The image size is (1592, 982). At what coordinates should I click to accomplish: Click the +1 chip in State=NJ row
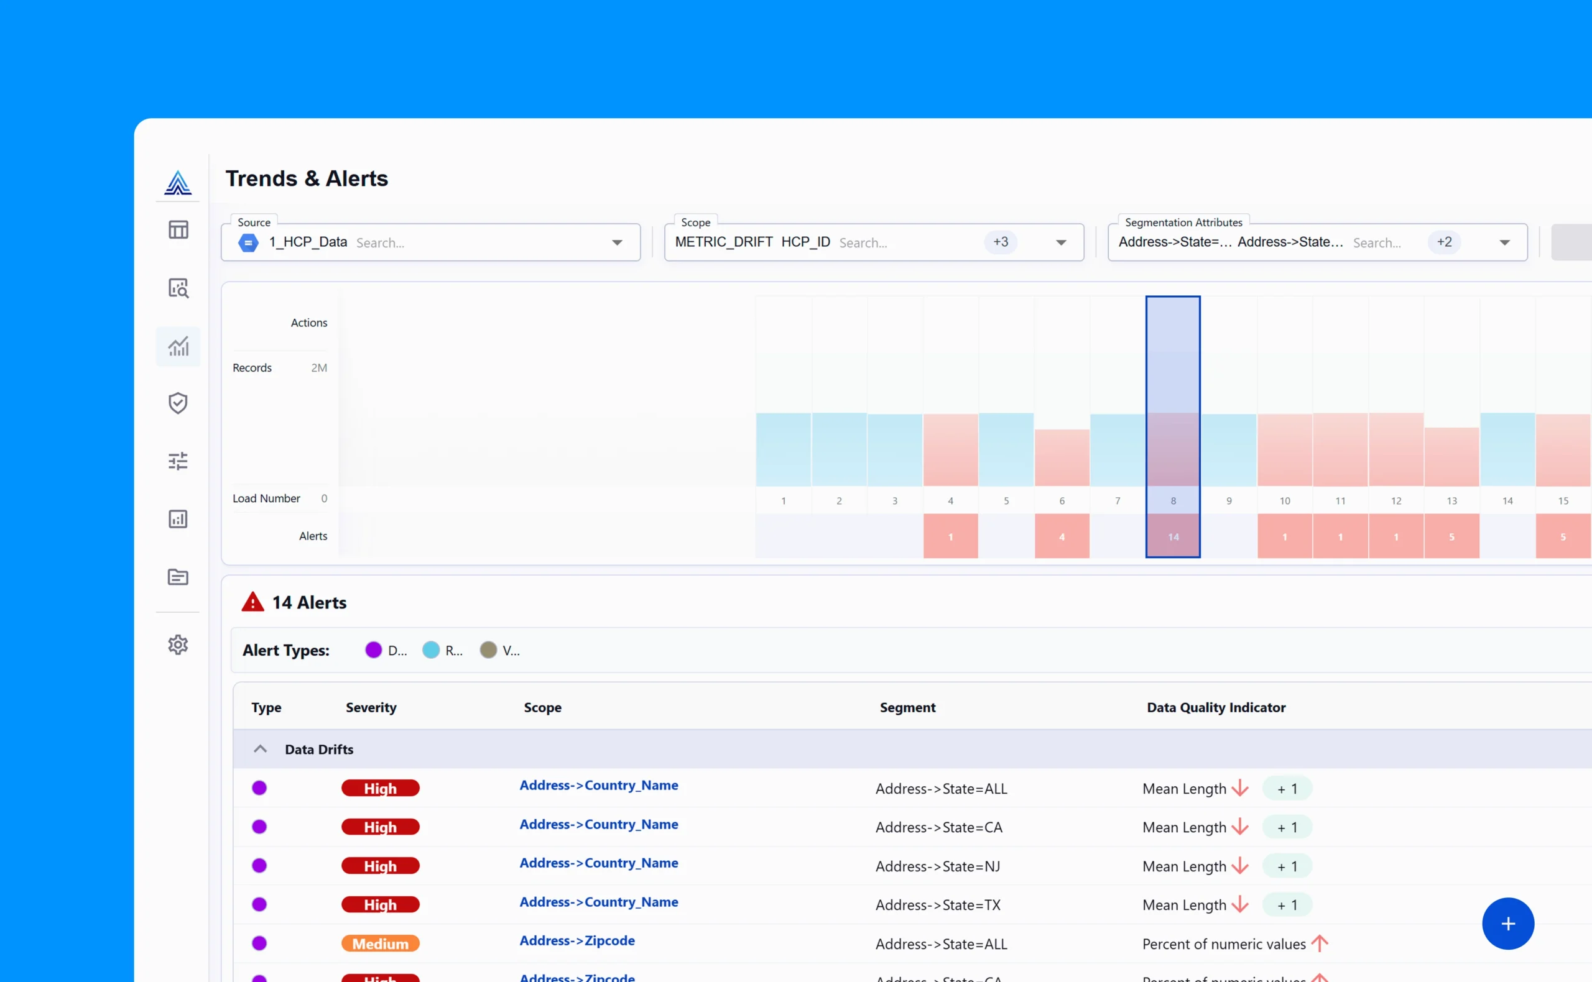coord(1287,866)
